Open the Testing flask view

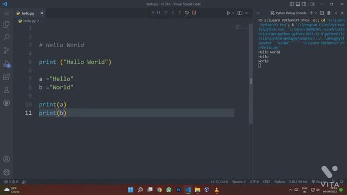[x=7, y=90]
